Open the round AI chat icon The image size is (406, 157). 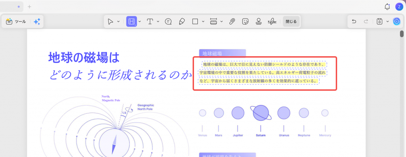(396, 21)
